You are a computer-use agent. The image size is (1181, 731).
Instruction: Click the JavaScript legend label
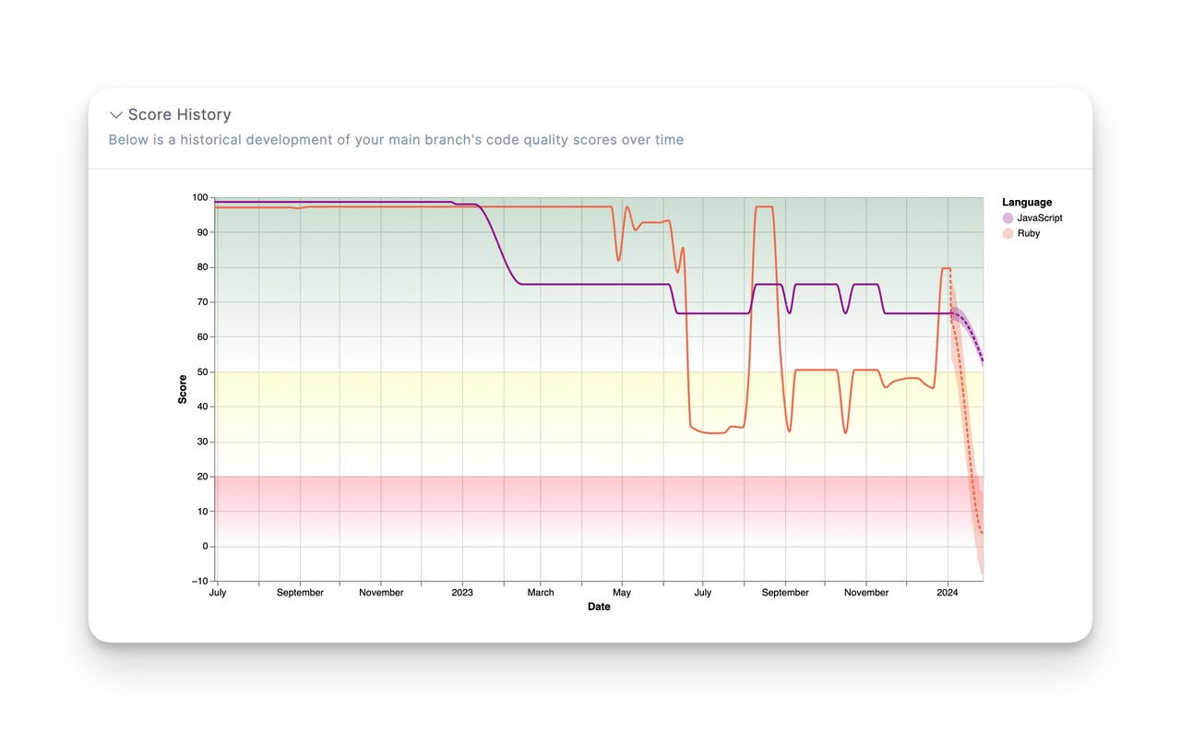(x=1040, y=218)
